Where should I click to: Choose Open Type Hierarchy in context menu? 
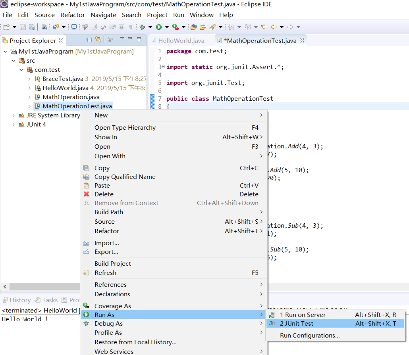point(174,127)
